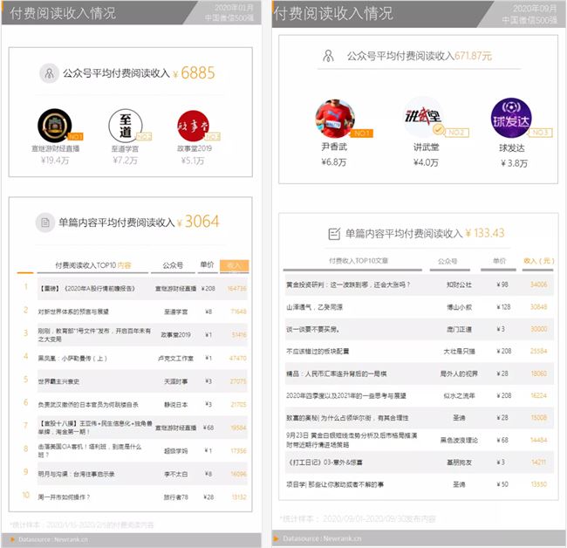Select the 单价 column header in right table
Screen dimensions: 567x548
pyautogui.click(x=499, y=261)
